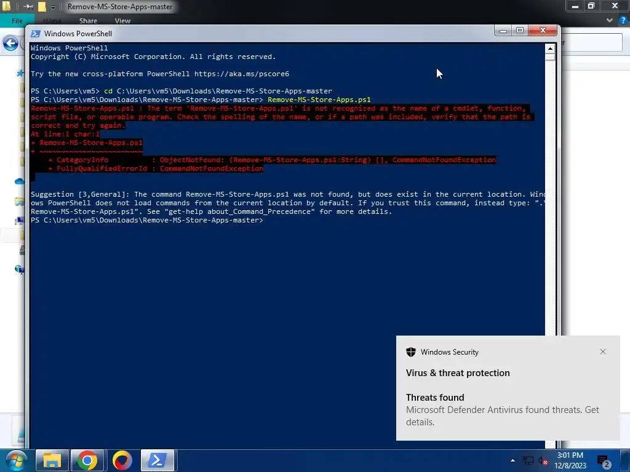Click the muted volume tray icon
The height and width of the screenshot is (472, 630).
click(x=543, y=461)
